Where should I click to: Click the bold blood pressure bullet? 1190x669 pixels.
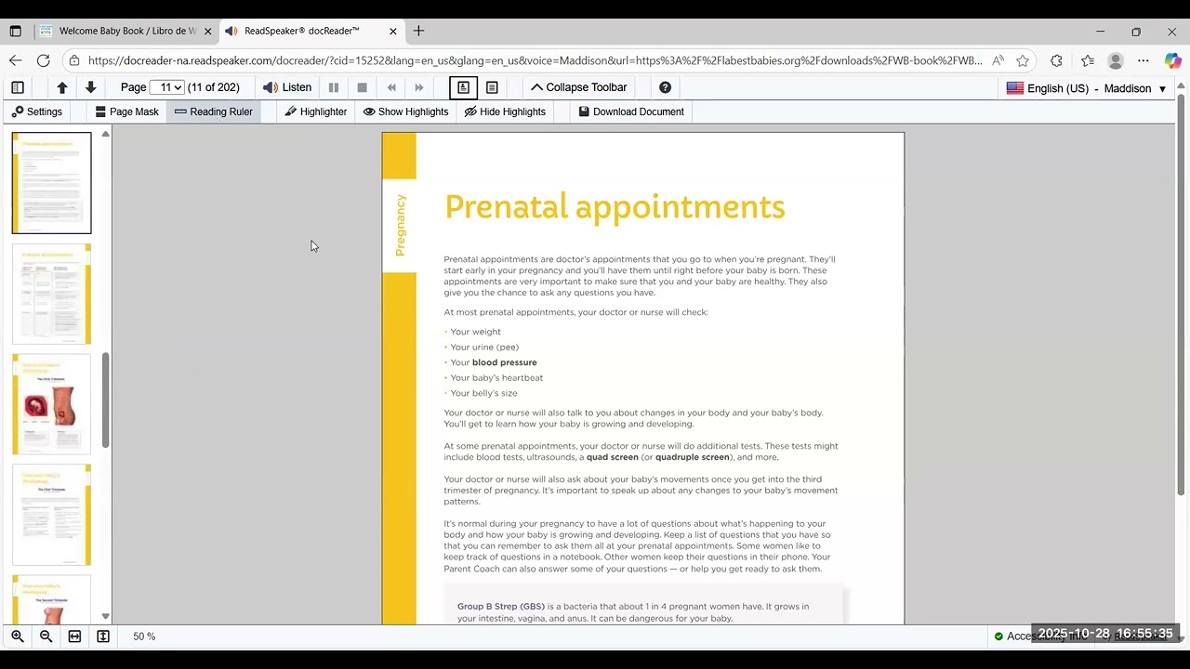tap(504, 362)
